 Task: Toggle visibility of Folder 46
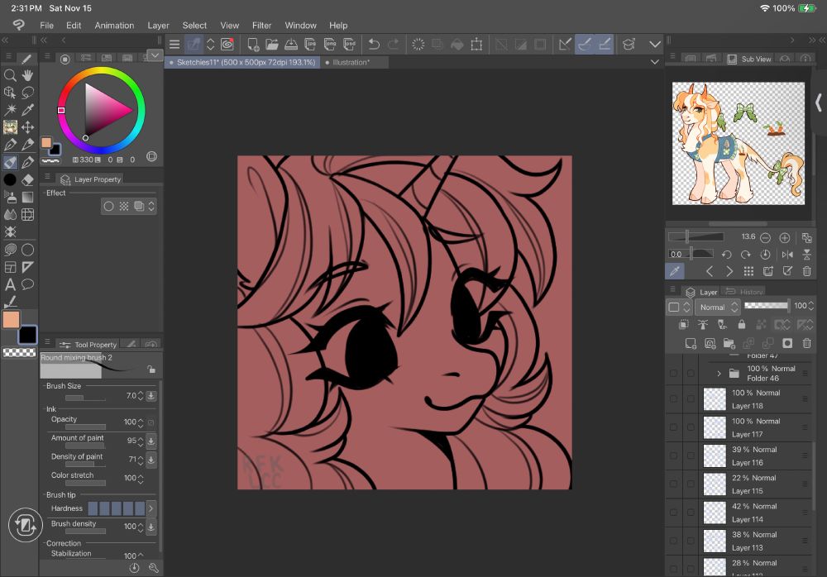pyautogui.click(x=673, y=373)
